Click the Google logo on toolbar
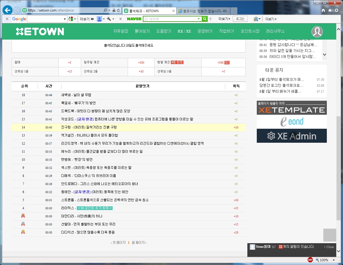This screenshot has width=343, height=265. [x=19, y=19]
